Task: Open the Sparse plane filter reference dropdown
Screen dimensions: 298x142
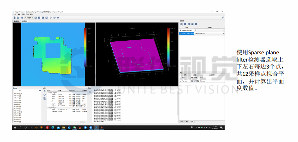Action: click(x=223, y=33)
